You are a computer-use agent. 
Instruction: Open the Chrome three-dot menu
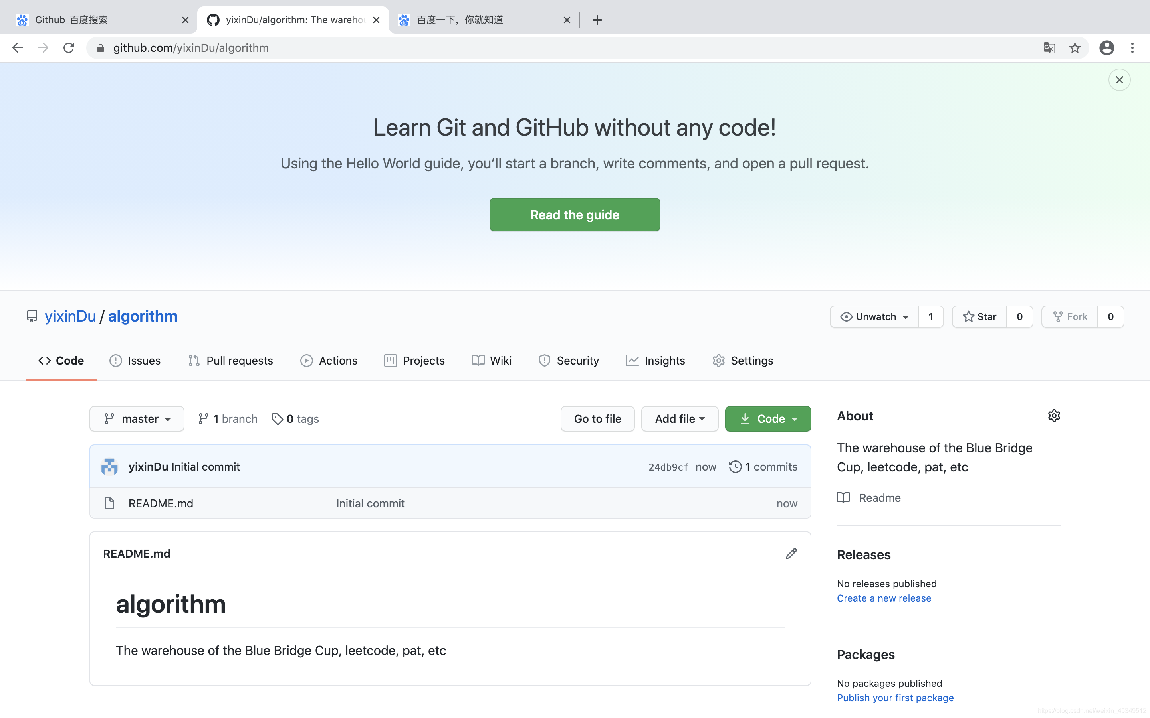click(x=1132, y=48)
